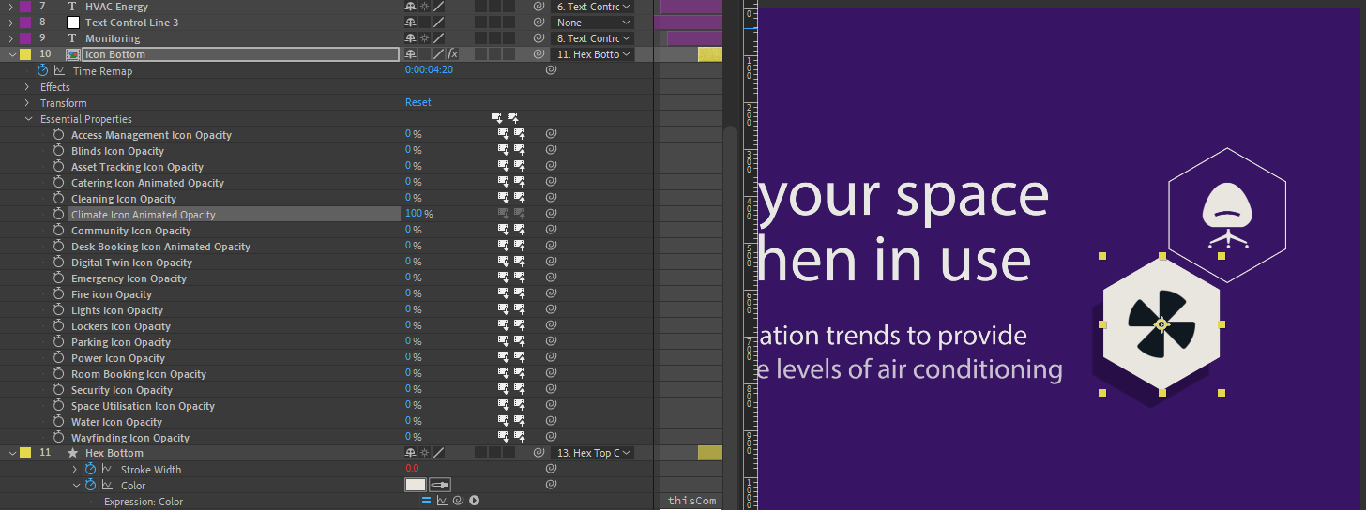Click stopwatch for Water Icon Opacity

pos(58,422)
